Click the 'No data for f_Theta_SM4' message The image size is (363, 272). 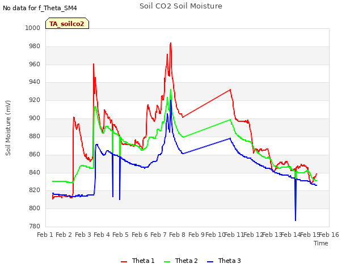(x=40, y=8)
